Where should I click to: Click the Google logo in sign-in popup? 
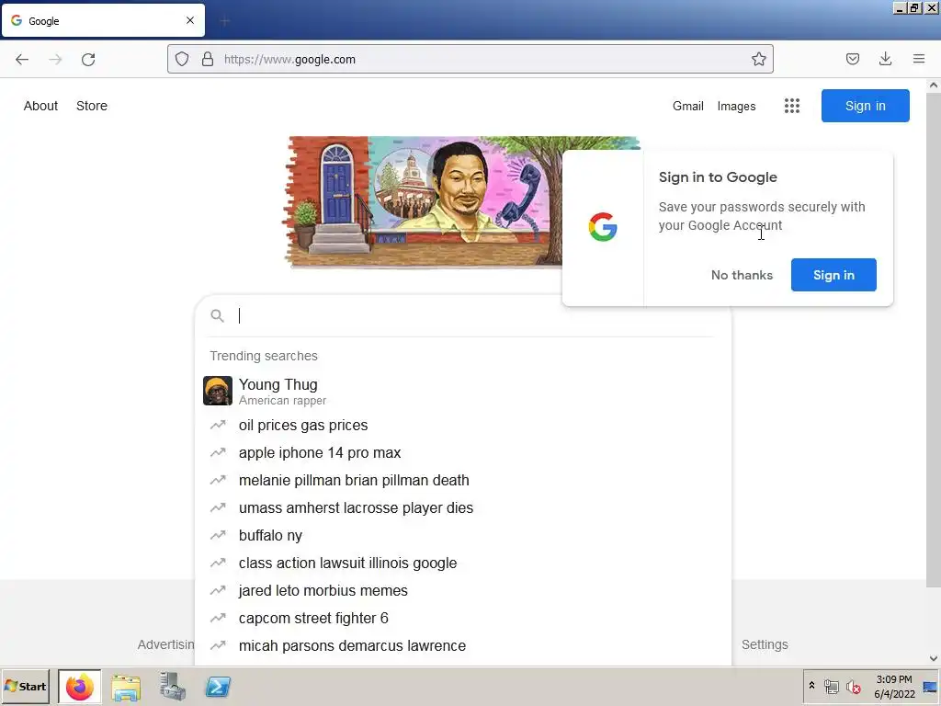603,228
